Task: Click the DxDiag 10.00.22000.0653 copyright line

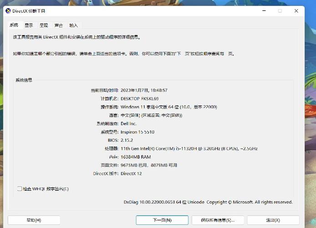Action: tap(208, 202)
